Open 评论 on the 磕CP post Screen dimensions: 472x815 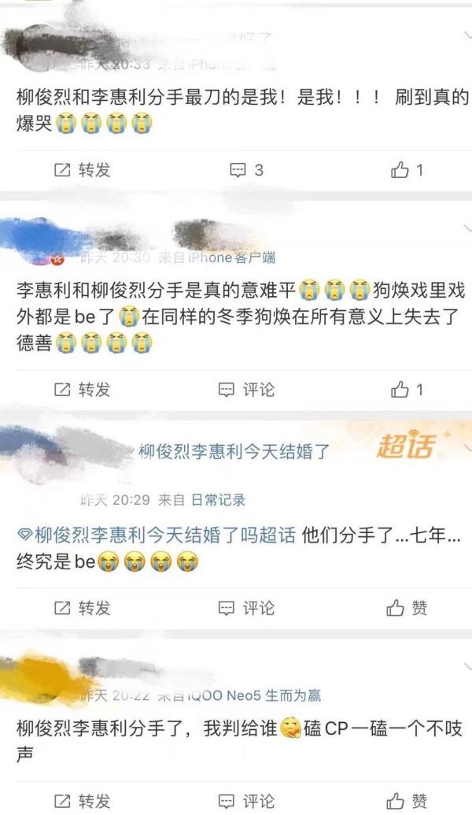tap(247, 801)
